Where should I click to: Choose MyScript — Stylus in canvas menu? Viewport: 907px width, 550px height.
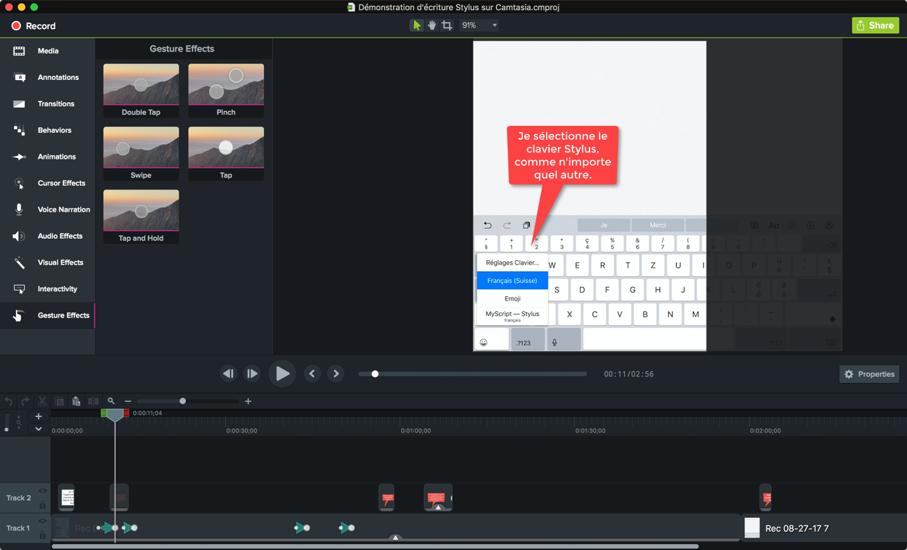(x=512, y=316)
